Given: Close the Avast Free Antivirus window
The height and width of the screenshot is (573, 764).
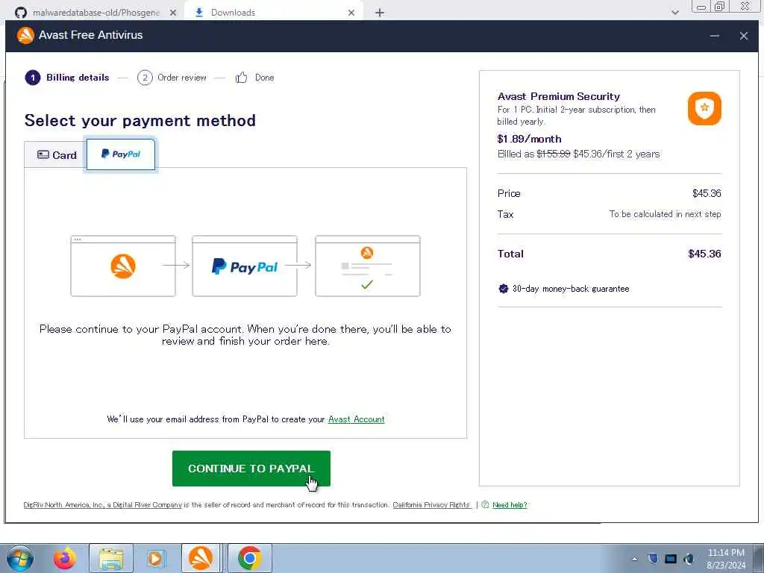Looking at the screenshot, I should [744, 36].
